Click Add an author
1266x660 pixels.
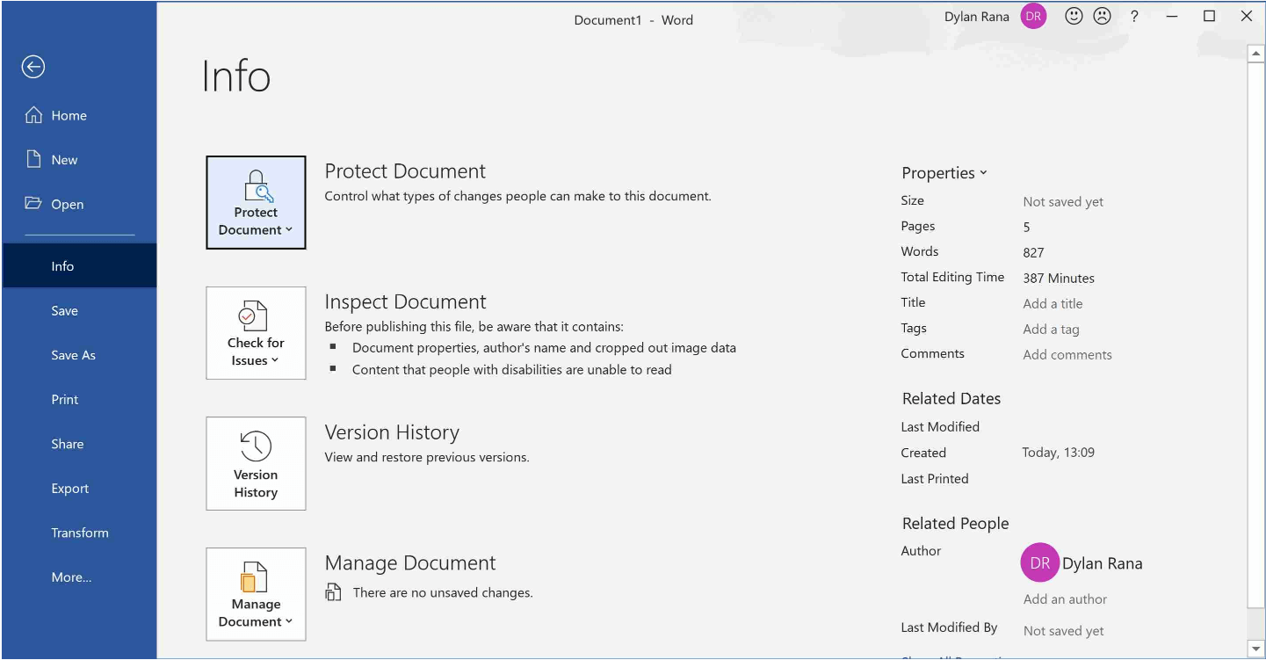pyautogui.click(x=1065, y=598)
